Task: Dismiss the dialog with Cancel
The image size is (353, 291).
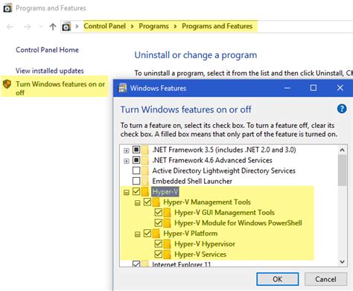Action: click(x=325, y=279)
